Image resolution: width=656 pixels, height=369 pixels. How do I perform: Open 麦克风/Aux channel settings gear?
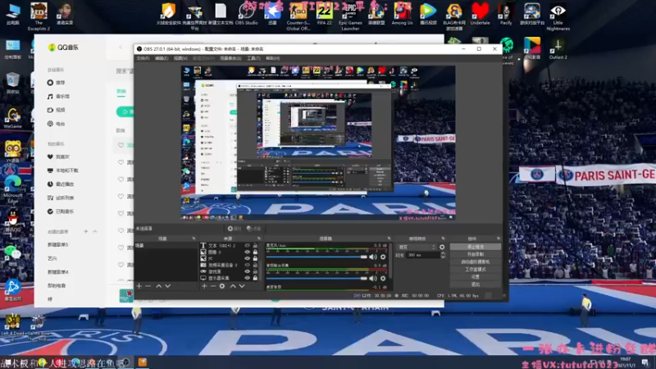pyautogui.click(x=383, y=257)
